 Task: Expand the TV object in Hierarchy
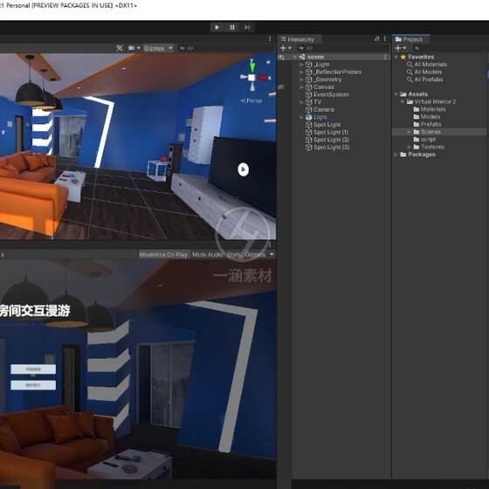coord(301,102)
